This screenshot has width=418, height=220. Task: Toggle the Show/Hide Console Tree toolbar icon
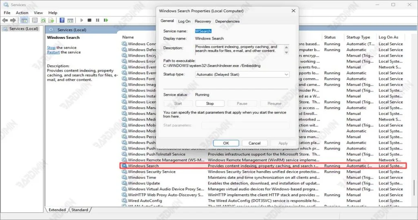[24, 20]
